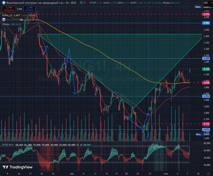The image size is (213, 176).
Task: Click the RSI indicator legend label
Action: (8, 145)
